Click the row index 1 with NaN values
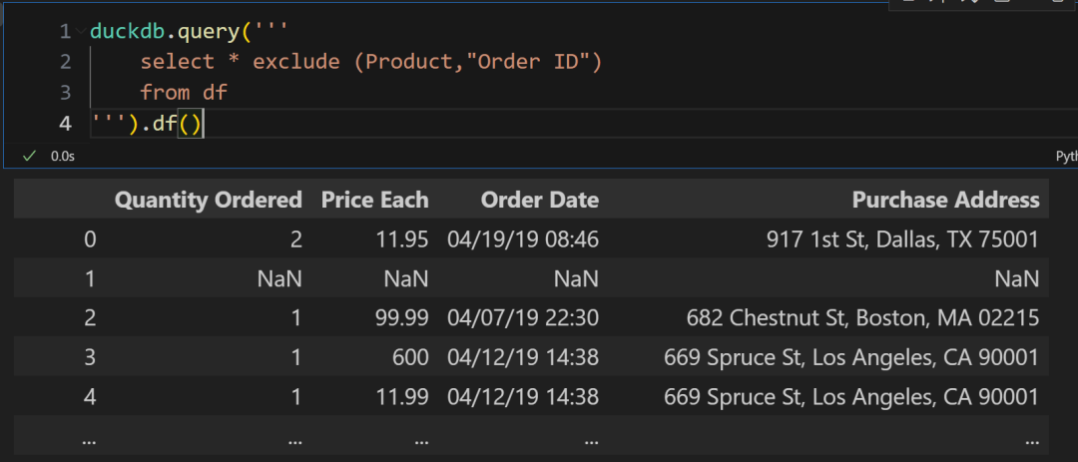Viewport: 1078px width, 462px height. point(90,279)
